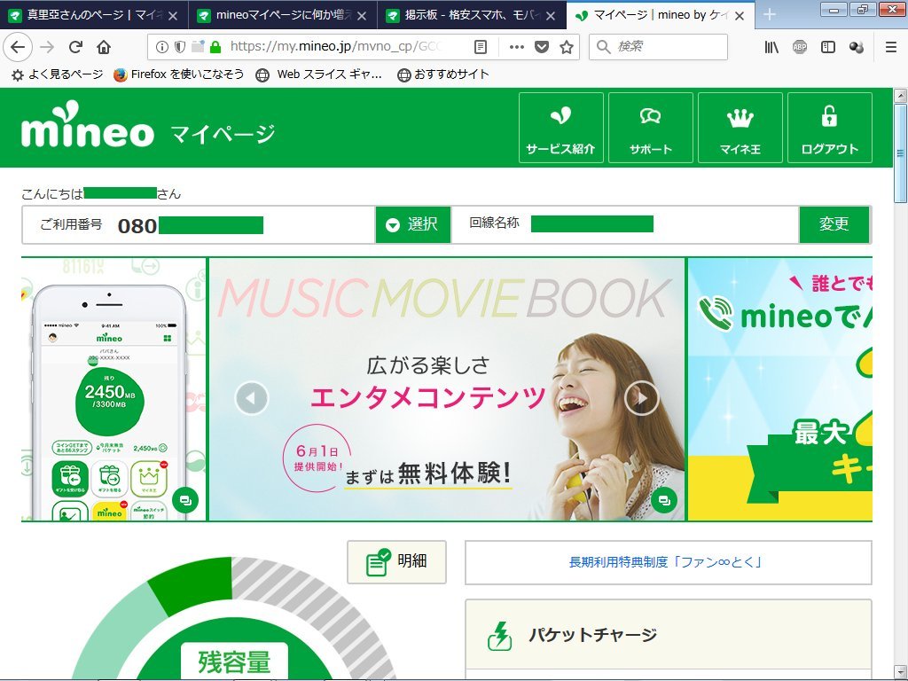Expand the 選択 phone number dropdown
Screen dimensions: 908x681
coord(412,224)
